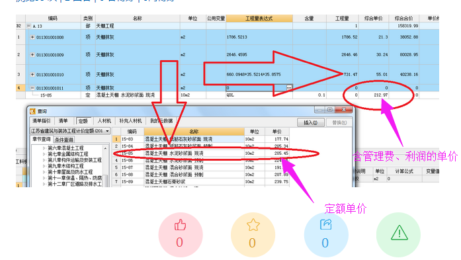Expand the 第七章金属结构工程 tree arrow
Screen dimensions: 461x260
click(x=44, y=154)
